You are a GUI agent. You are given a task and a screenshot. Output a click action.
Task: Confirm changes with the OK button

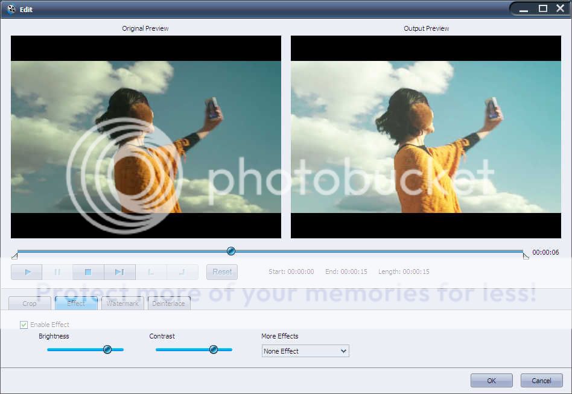pos(491,381)
